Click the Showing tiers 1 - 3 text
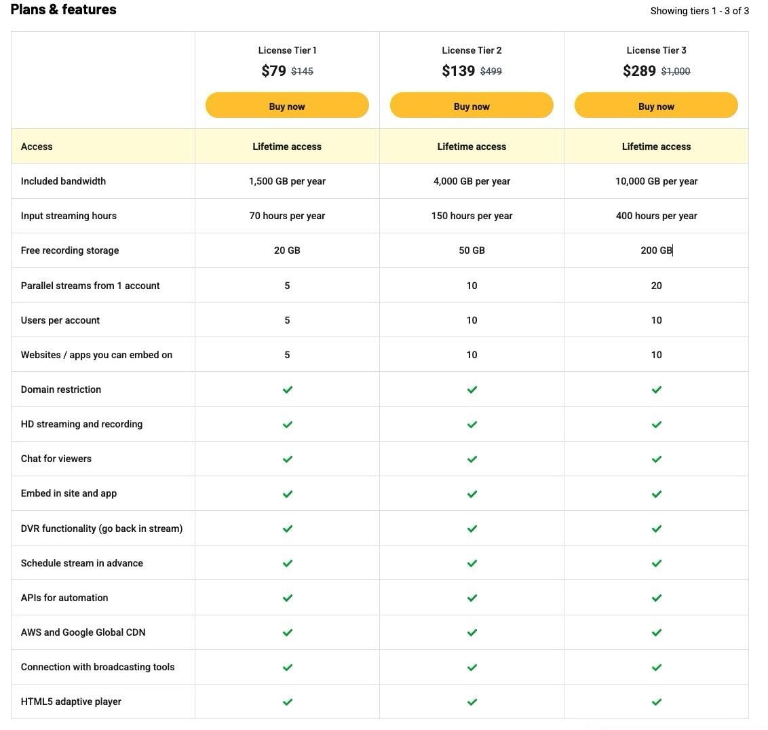768x730 pixels. pyautogui.click(x=699, y=10)
